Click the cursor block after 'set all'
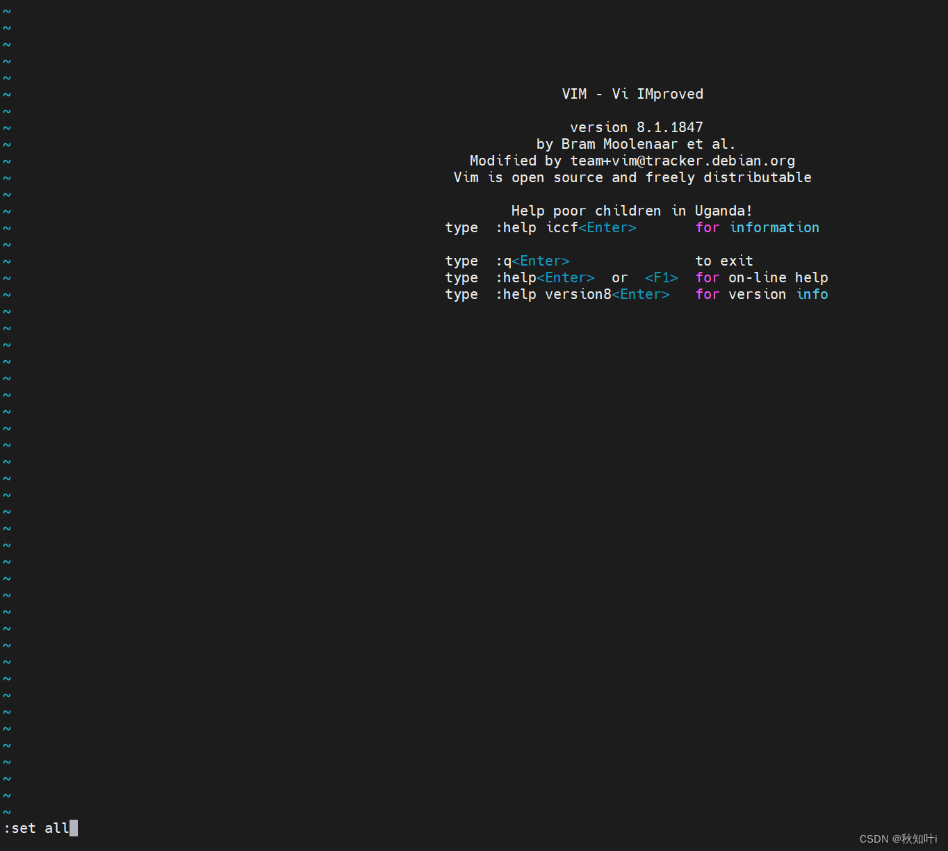 pos(74,828)
